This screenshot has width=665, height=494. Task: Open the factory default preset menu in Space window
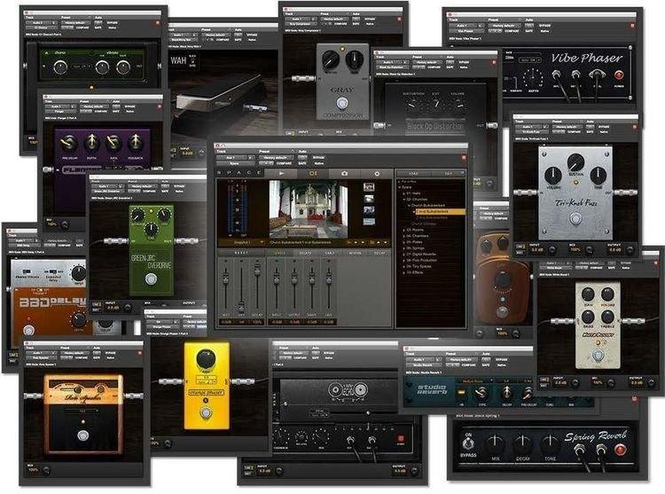pyautogui.click(x=275, y=158)
